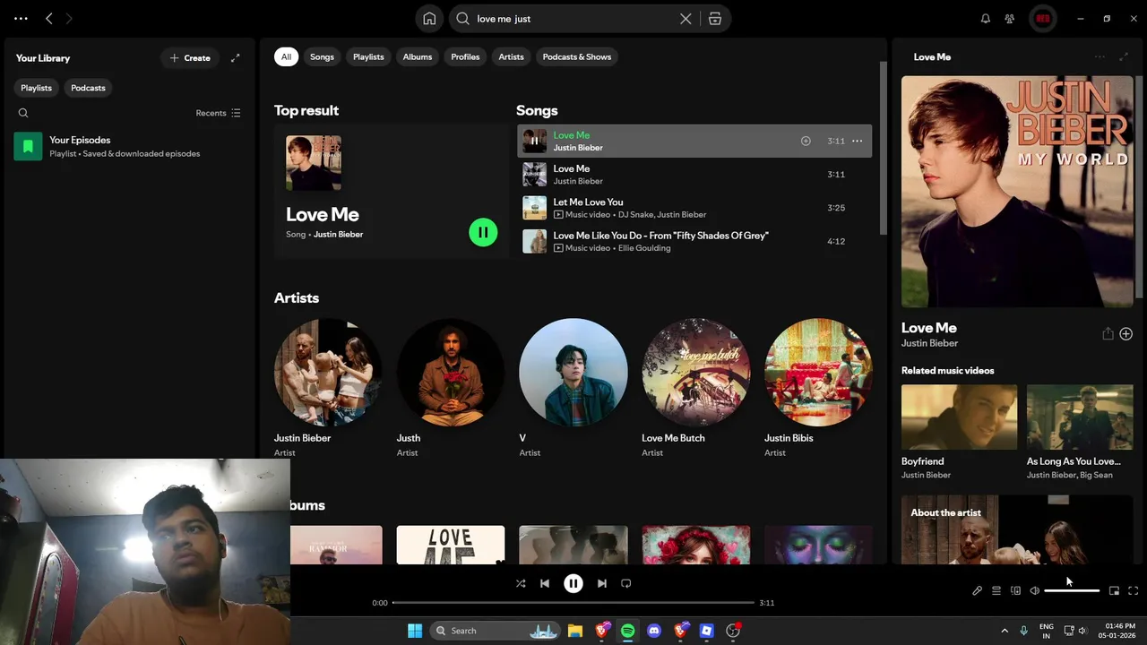1147x645 pixels.
Task: Pause the highlighted Love Me song row
Action: tap(534, 141)
